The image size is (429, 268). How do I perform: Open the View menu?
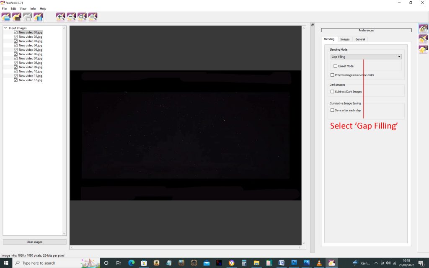tap(23, 9)
